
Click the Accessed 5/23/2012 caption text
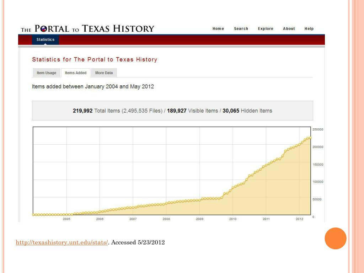(138, 242)
